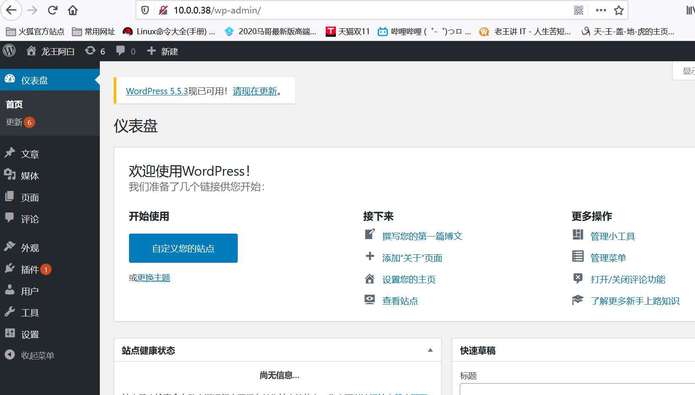The width and height of the screenshot is (695, 395).
Task: Open 更新 submenu with 6 badge
Action: pyautogui.click(x=20, y=122)
